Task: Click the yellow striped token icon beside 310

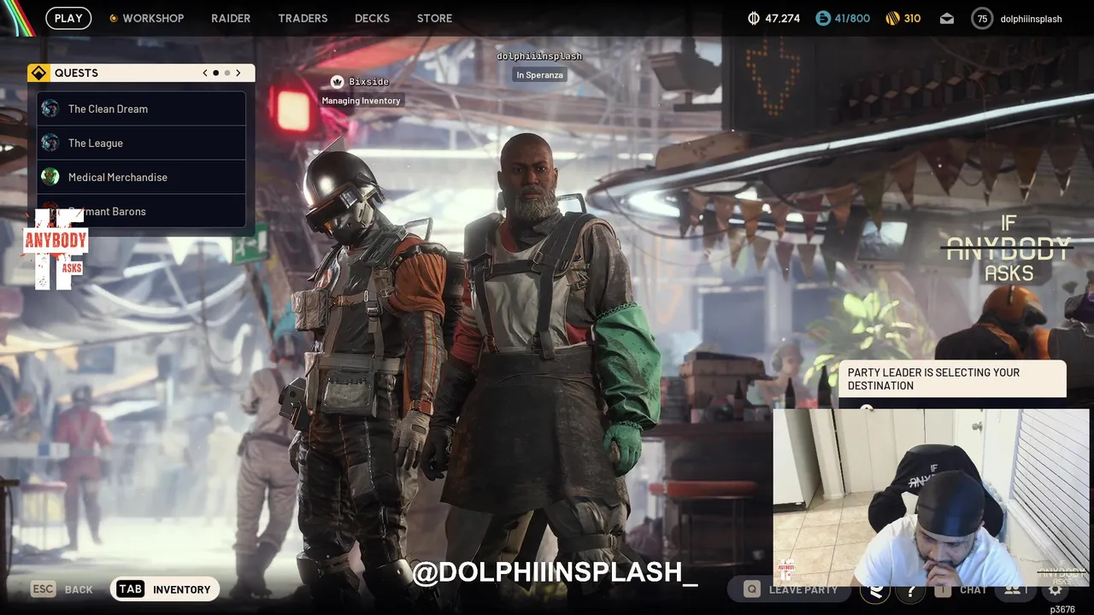Action: point(892,18)
